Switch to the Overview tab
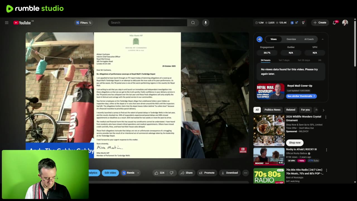The height and width of the screenshot is (201, 357). 291,39
